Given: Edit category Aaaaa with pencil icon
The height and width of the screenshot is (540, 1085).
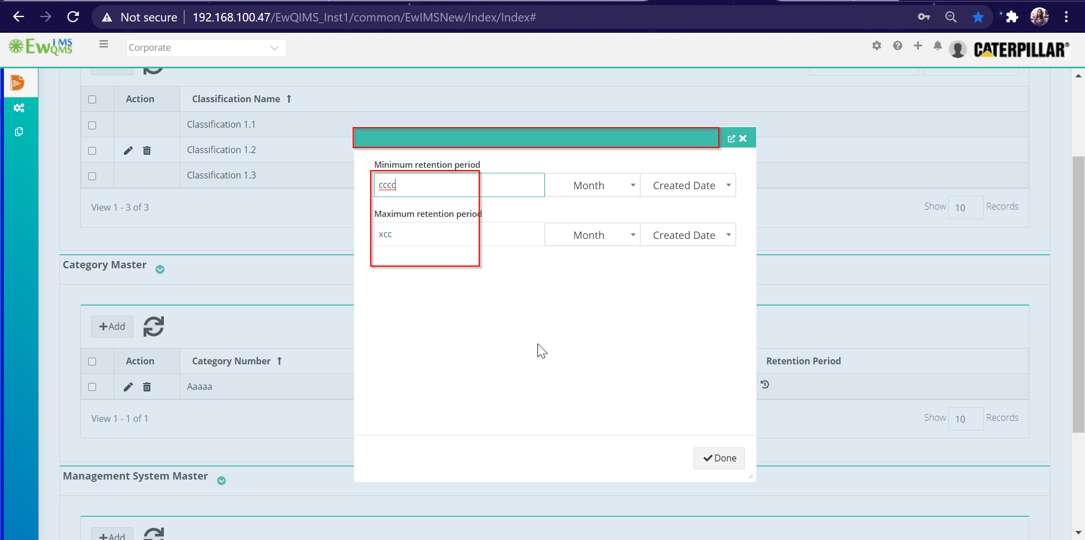Looking at the screenshot, I should pos(128,387).
